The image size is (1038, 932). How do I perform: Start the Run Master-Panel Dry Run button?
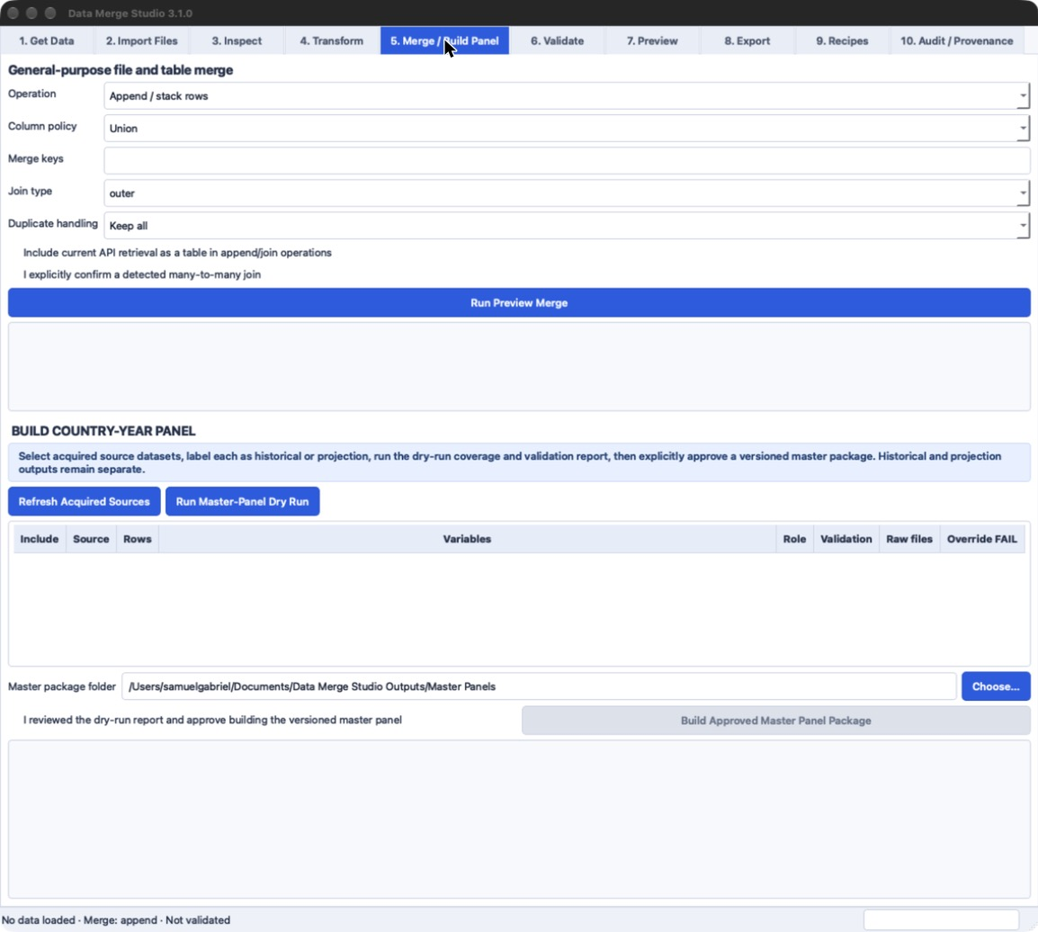(242, 502)
